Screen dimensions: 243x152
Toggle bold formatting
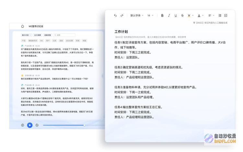[162, 16]
